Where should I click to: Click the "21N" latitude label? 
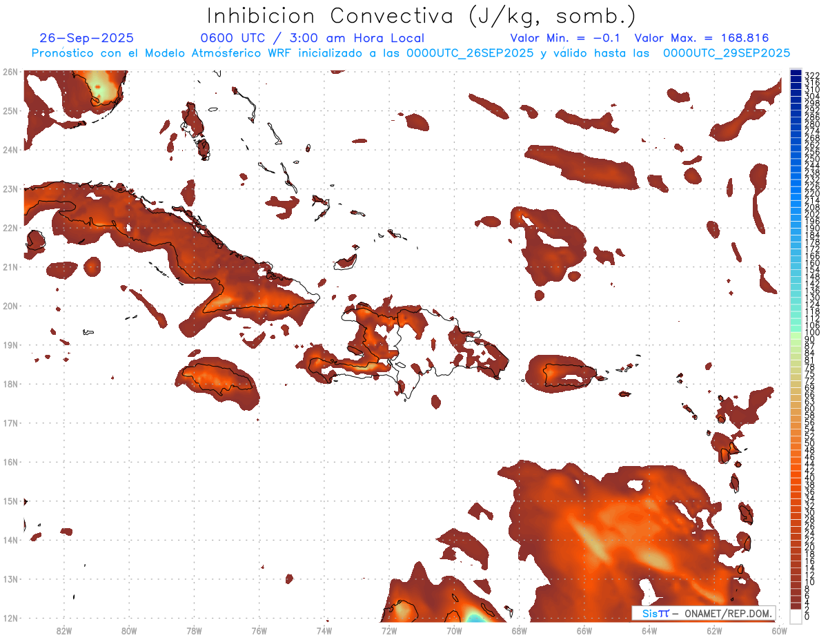click(10, 266)
